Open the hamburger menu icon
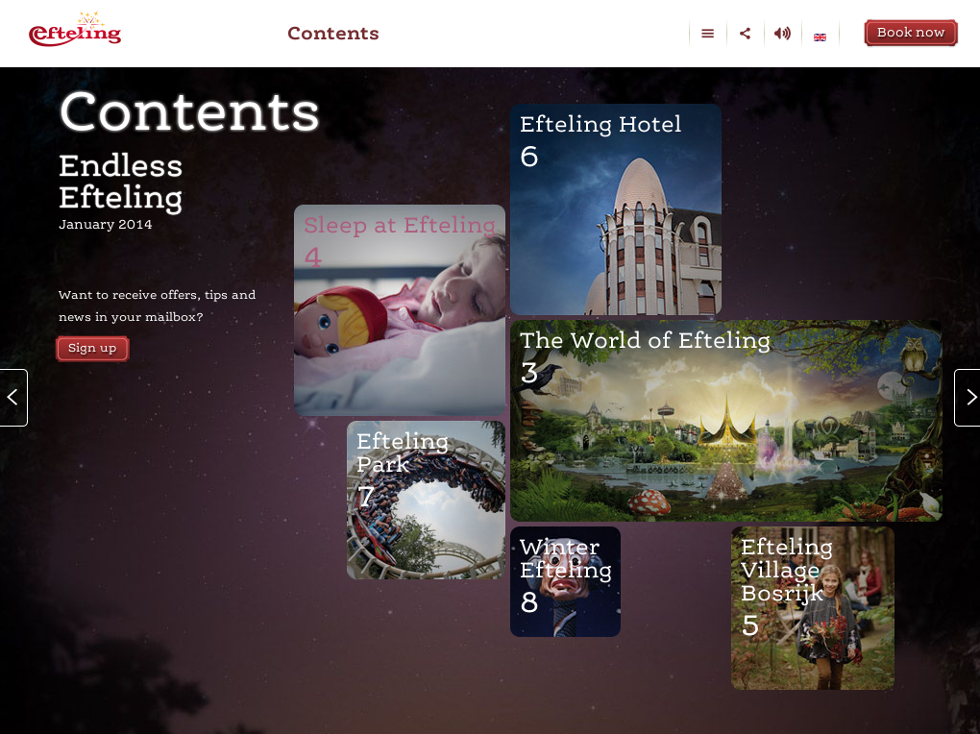The width and height of the screenshot is (980, 734). 707,34
